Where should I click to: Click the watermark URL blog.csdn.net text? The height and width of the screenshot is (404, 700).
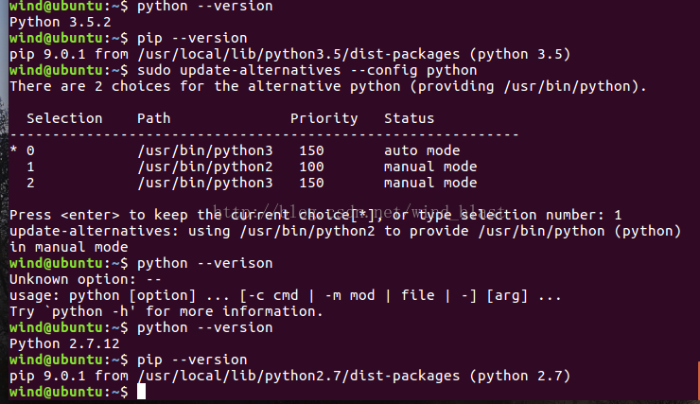[x=359, y=210]
